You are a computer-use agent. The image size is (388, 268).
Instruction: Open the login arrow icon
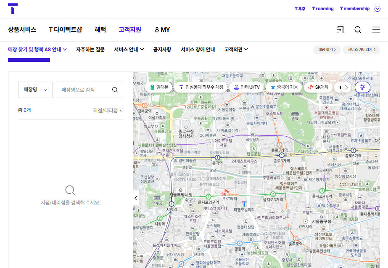point(340,30)
